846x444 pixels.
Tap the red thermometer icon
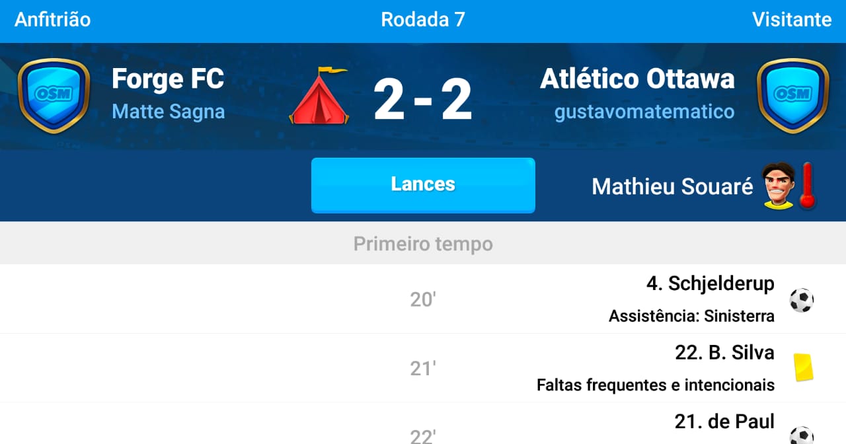807,186
